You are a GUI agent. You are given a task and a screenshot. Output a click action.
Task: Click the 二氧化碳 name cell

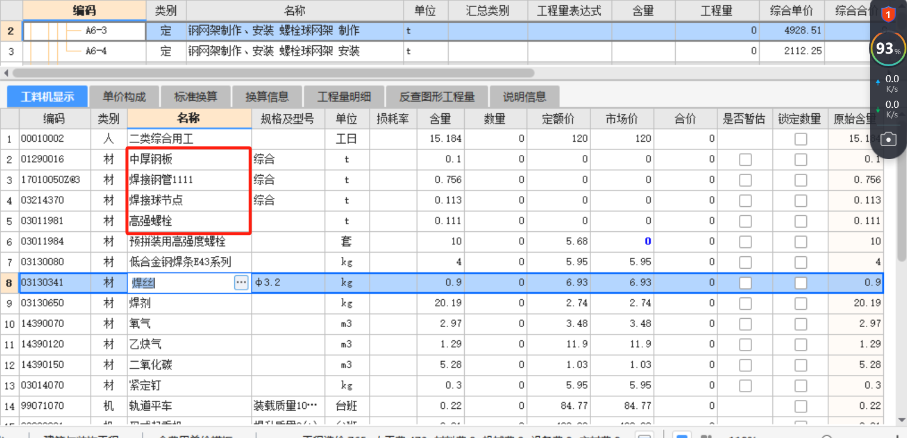[190, 365]
